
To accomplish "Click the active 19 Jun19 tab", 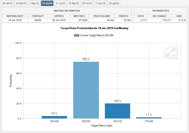I will (47, 3).
